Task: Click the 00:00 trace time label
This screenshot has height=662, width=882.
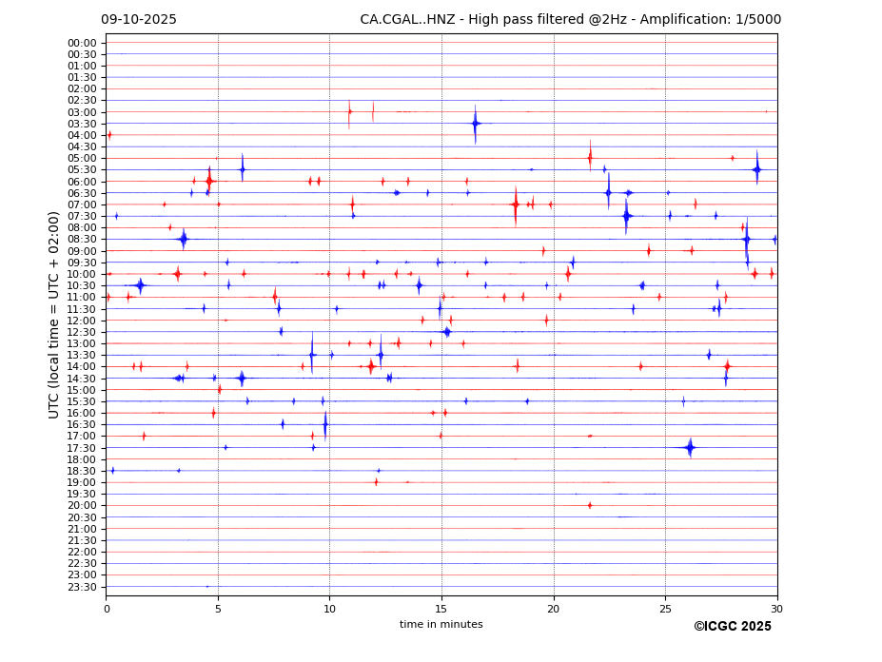Action: [82, 43]
